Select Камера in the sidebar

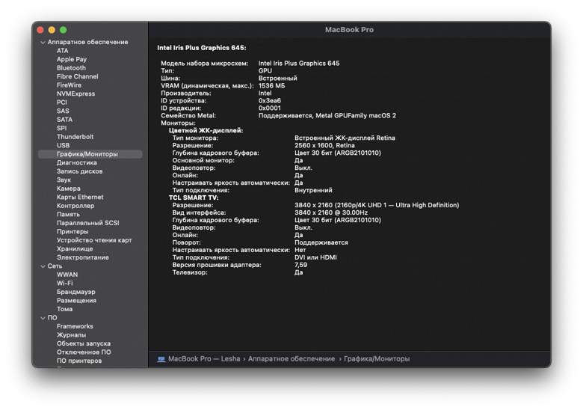point(69,189)
